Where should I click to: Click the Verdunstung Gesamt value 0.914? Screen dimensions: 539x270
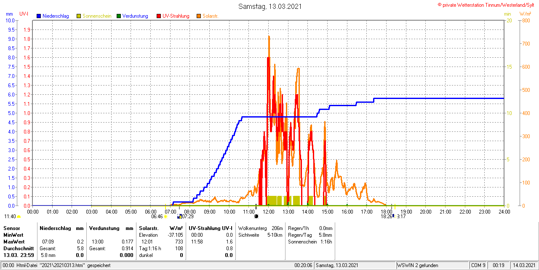[127, 249]
